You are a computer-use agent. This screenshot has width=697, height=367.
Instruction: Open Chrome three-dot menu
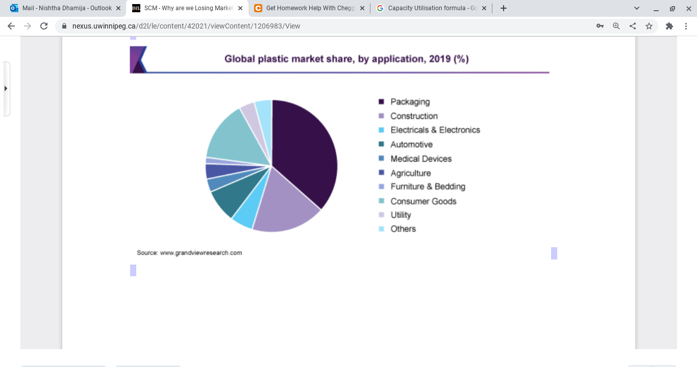click(x=686, y=26)
